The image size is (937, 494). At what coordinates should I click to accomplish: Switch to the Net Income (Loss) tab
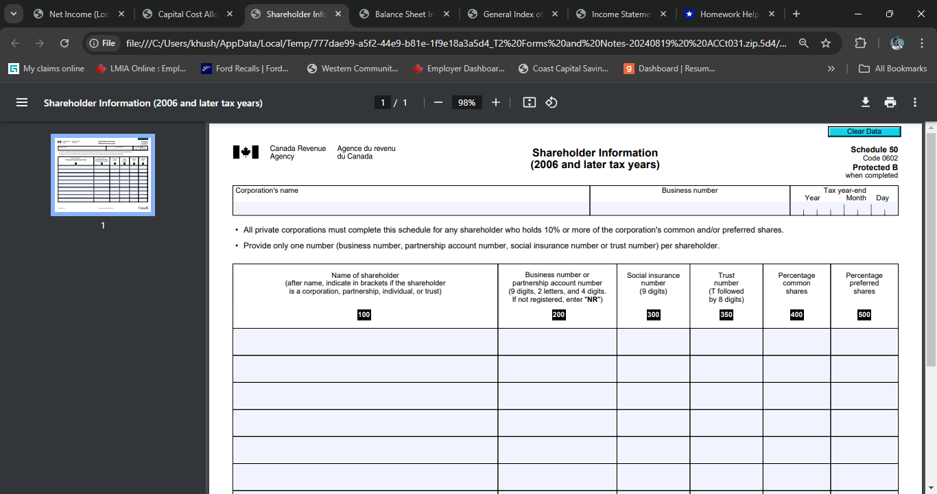[x=79, y=14]
